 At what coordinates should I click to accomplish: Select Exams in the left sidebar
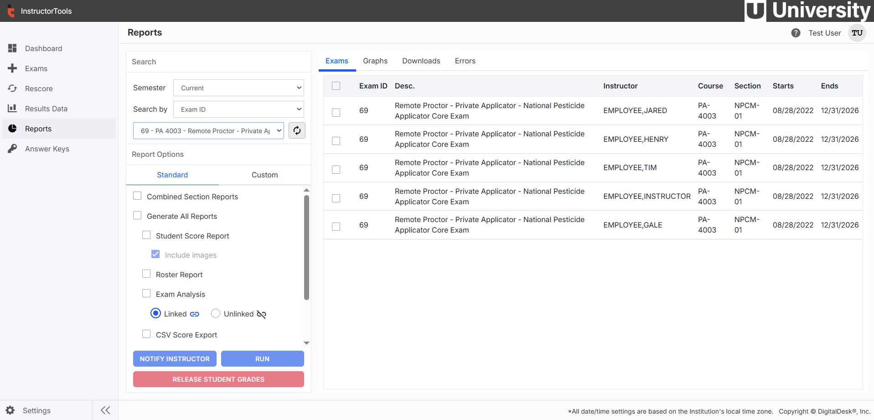pos(36,68)
